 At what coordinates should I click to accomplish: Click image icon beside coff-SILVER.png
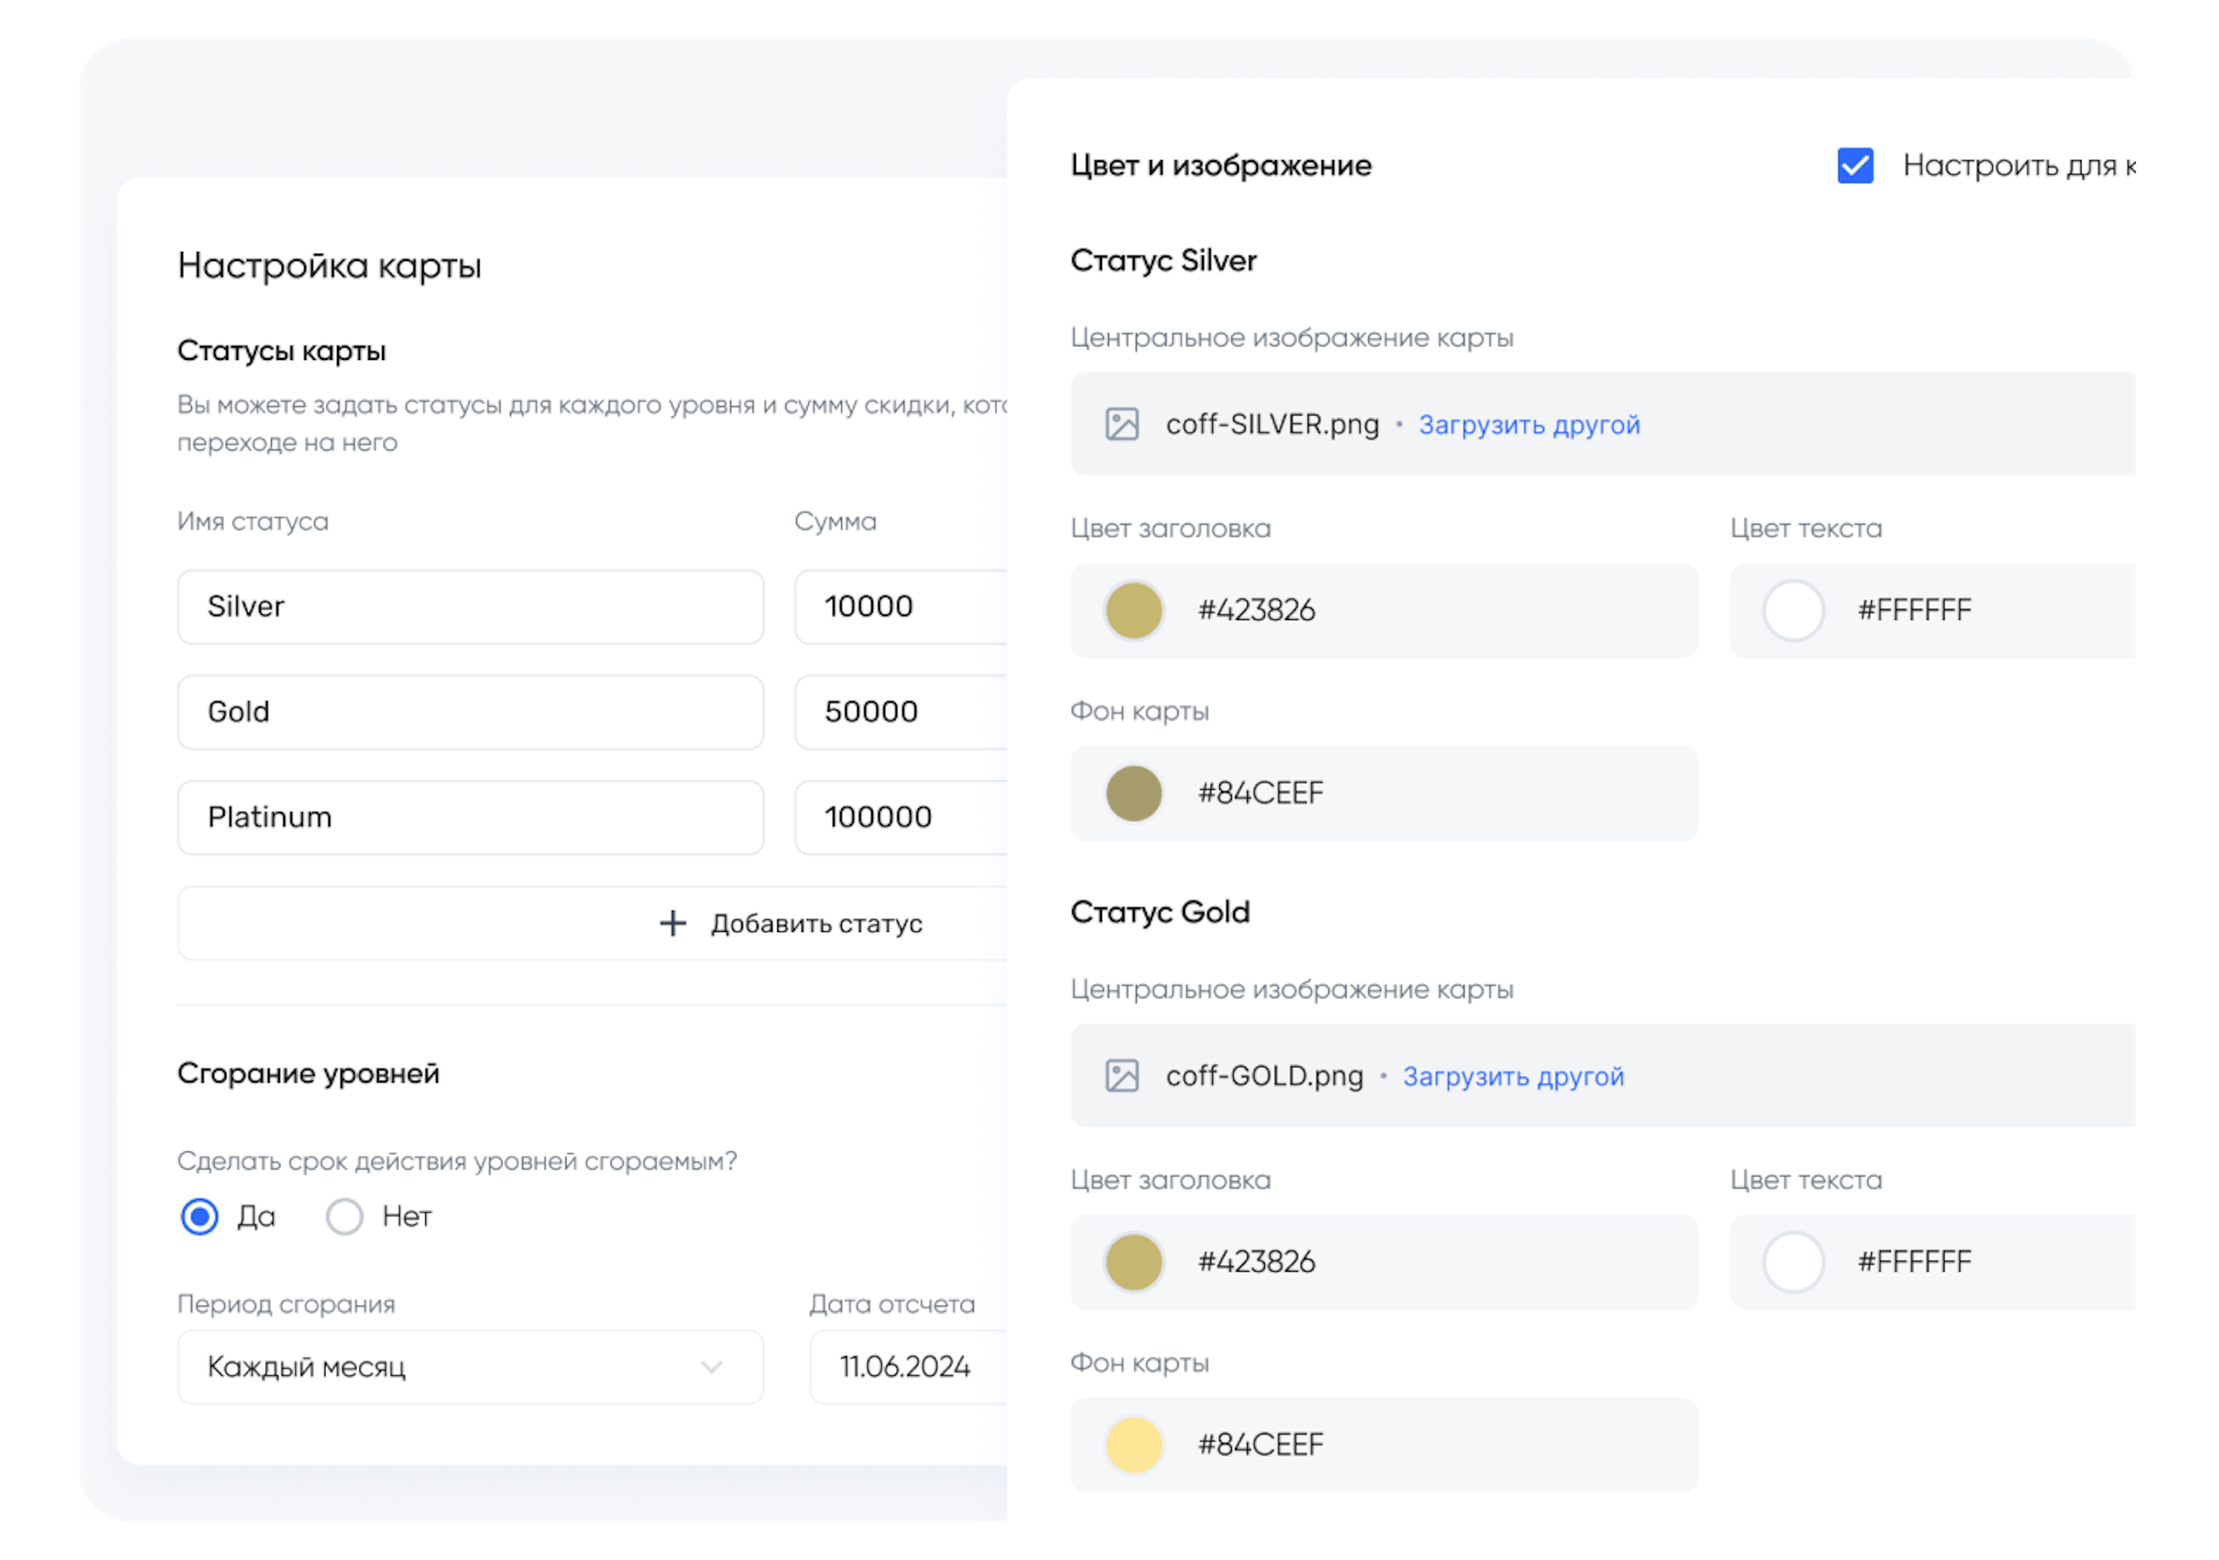[1121, 424]
